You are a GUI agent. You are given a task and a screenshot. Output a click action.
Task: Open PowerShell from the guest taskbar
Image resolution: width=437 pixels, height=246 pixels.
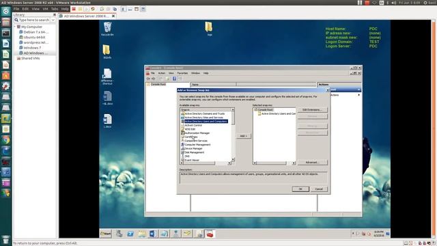point(130,234)
